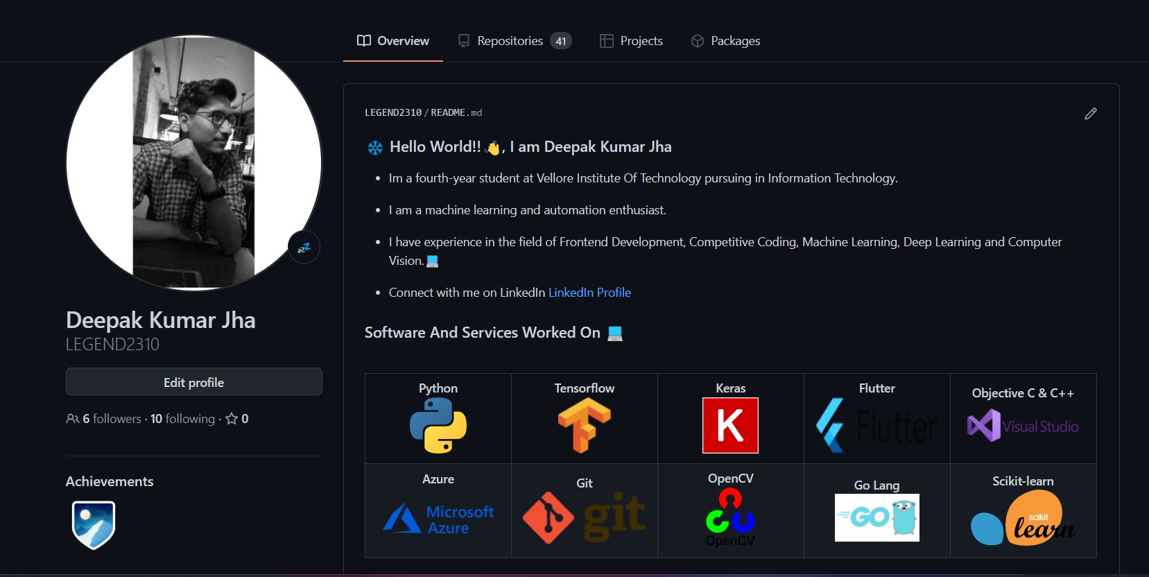View the 10 following list
This screenshot has height=577, width=1149.
pos(182,419)
